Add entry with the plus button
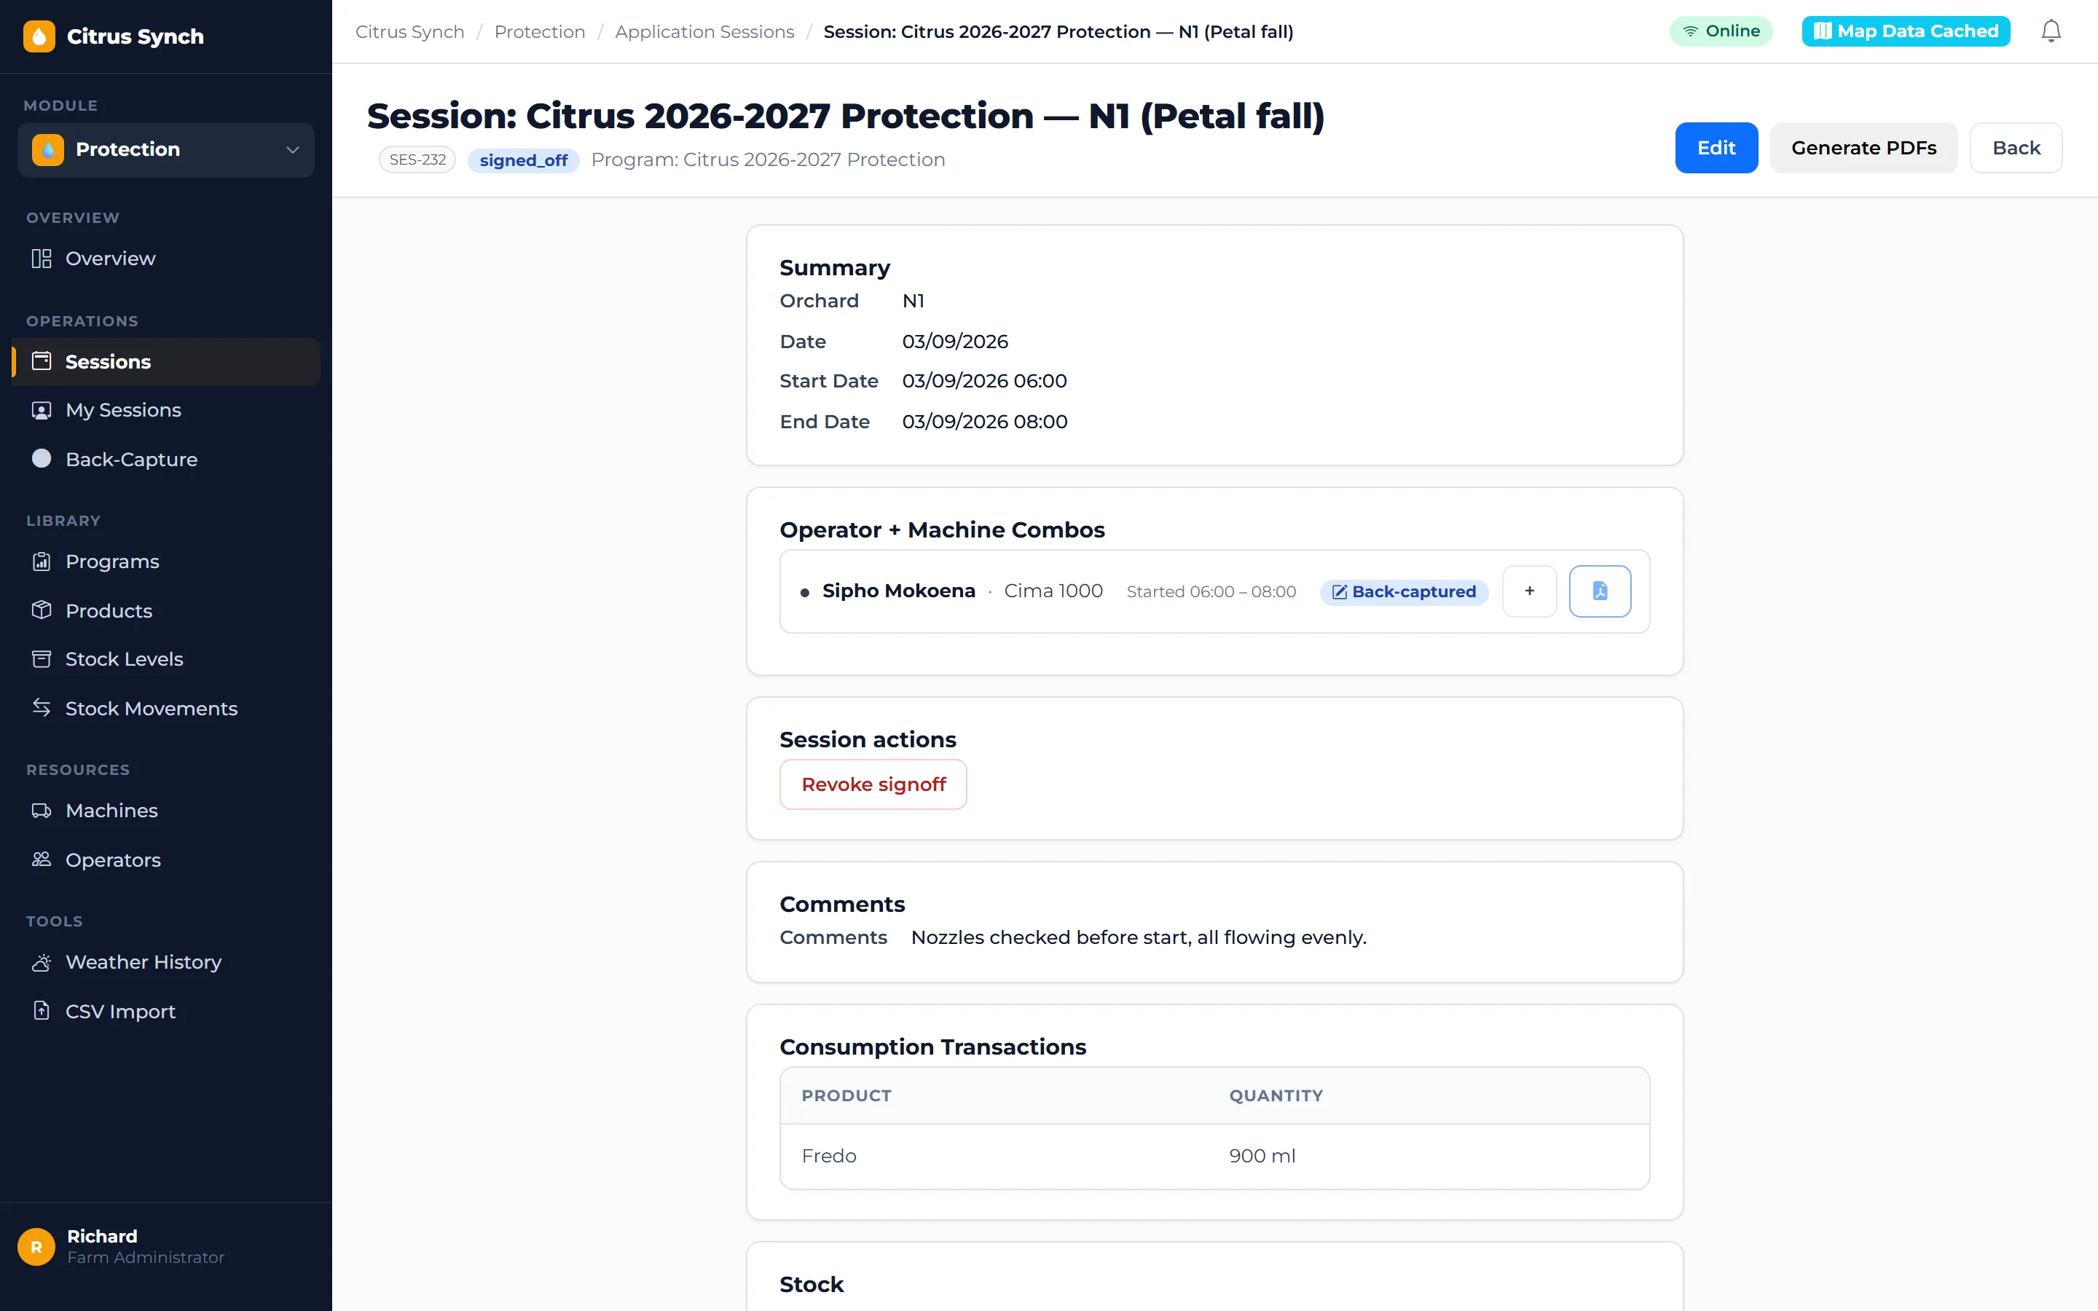Screen dimensions: 2098x1311 tap(1529, 591)
